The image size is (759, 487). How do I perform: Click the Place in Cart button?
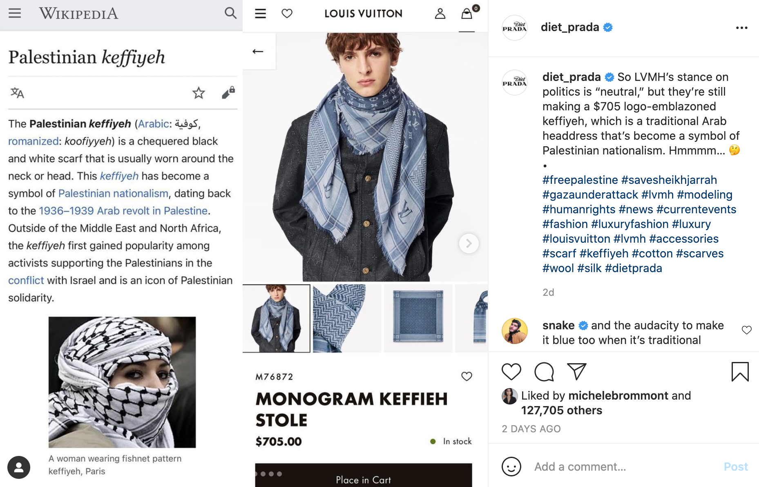pyautogui.click(x=364, y=475)
